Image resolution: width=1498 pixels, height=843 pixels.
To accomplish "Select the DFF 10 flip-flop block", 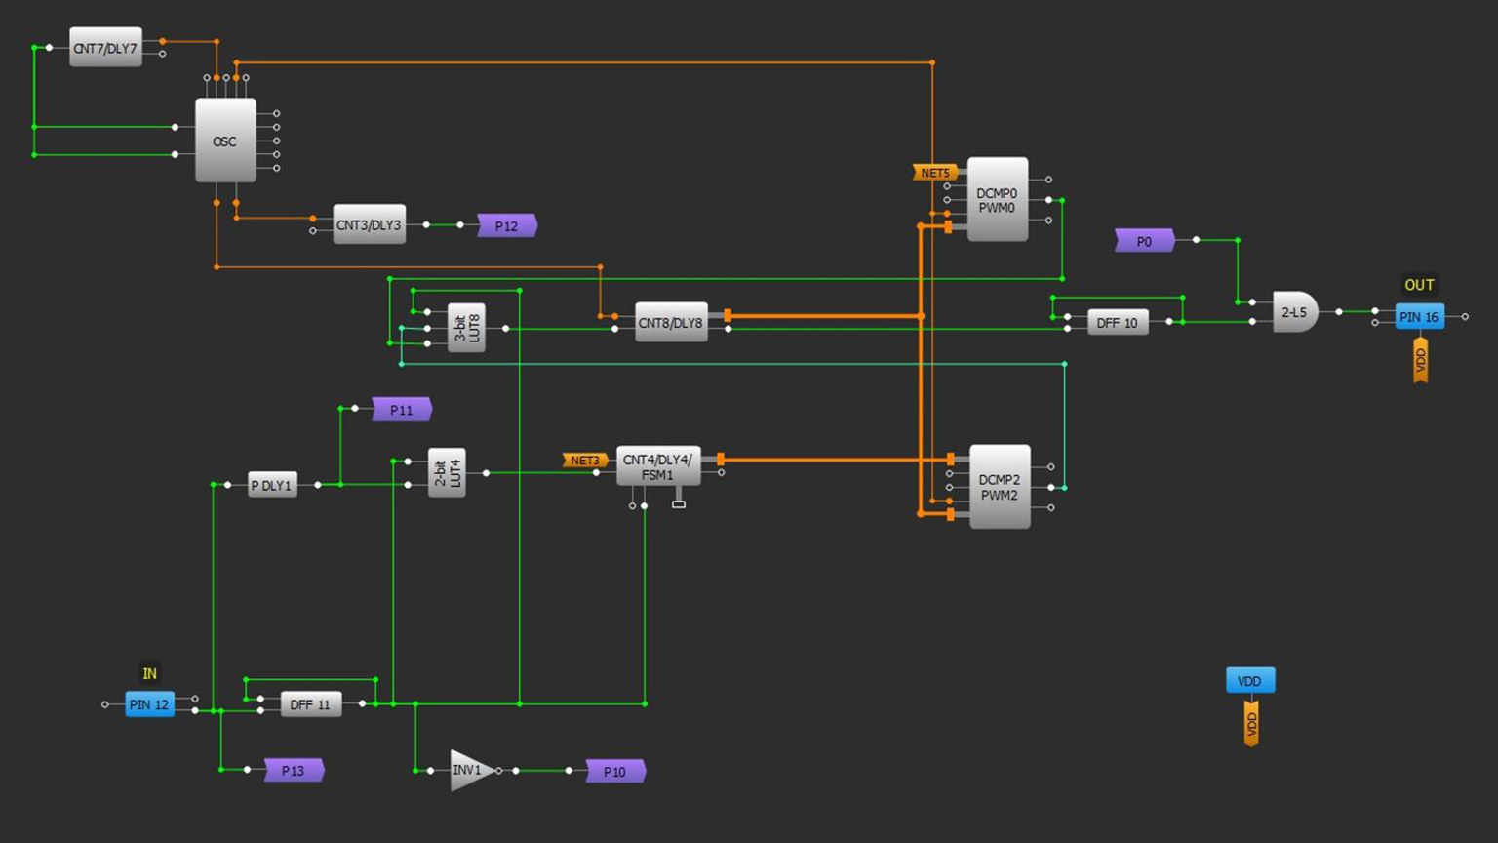I will click(x=1118, y=322).
